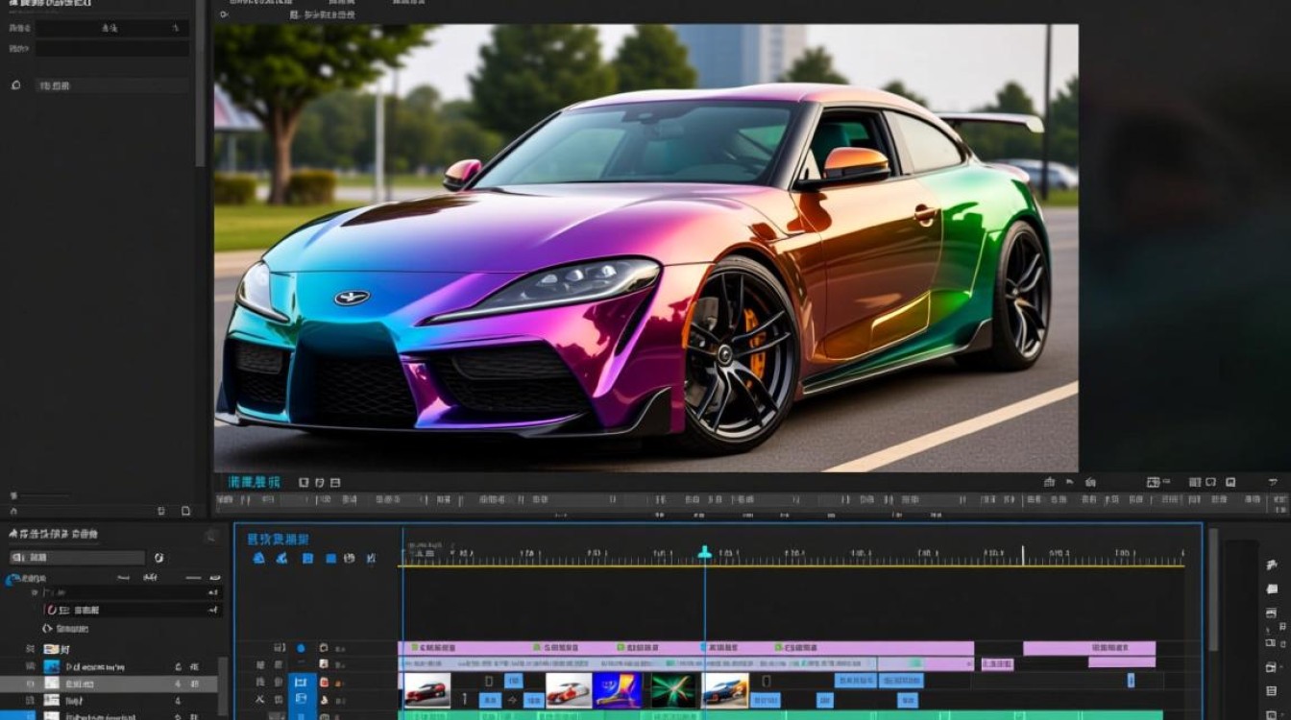Click the top-left panel's vertical scrollbar
The width and height of the screenshot is (1291, 720).
click(200, 82)
